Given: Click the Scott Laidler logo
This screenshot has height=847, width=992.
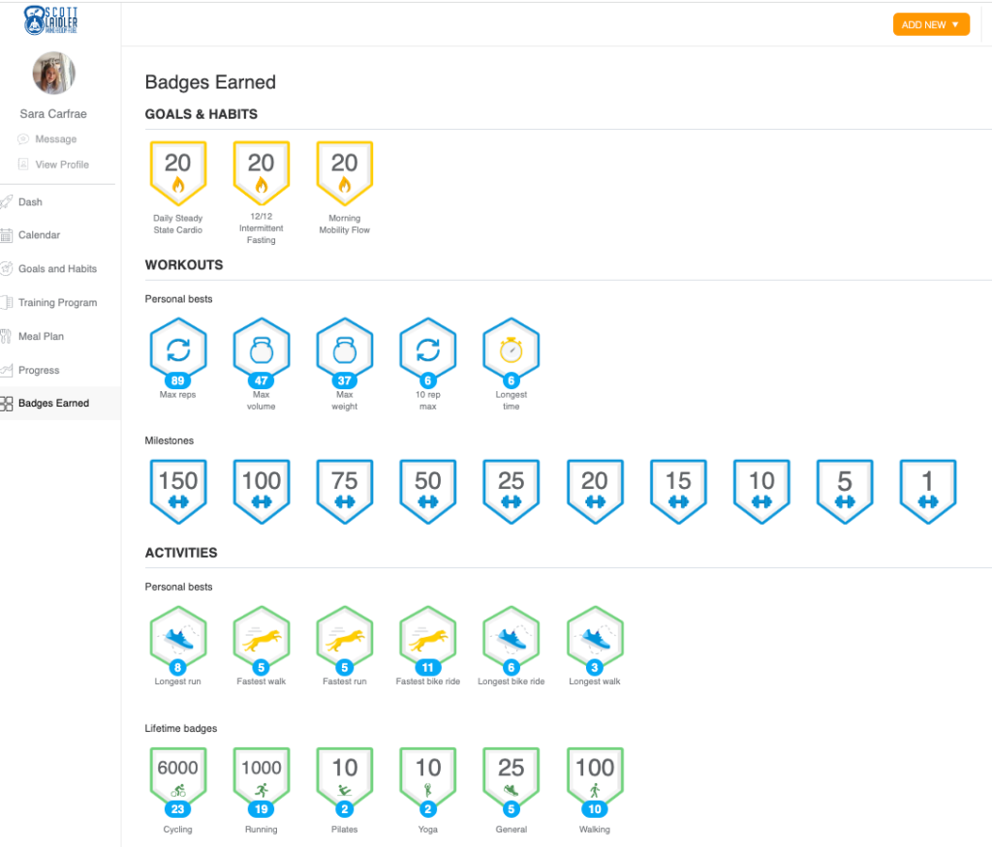Looking at the screenshot, I should pyautogui.click(x=52, y=19).
